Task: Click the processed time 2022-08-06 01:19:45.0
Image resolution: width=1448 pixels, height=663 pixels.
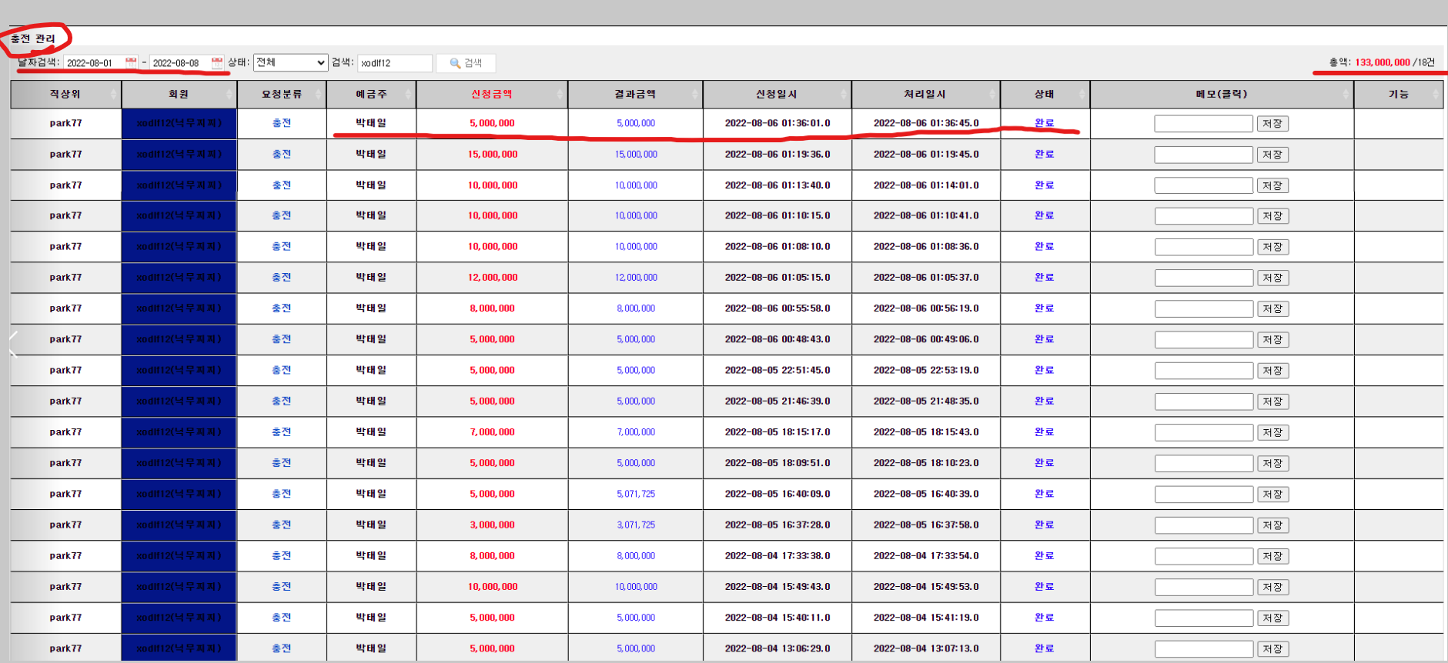Action: point(926,154)
